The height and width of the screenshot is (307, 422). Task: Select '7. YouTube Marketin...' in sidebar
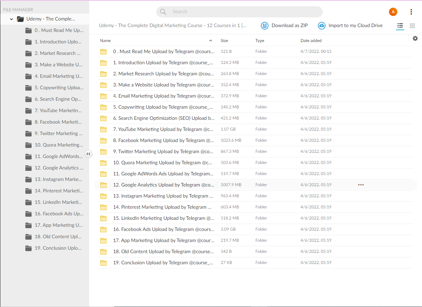(58, 111)
